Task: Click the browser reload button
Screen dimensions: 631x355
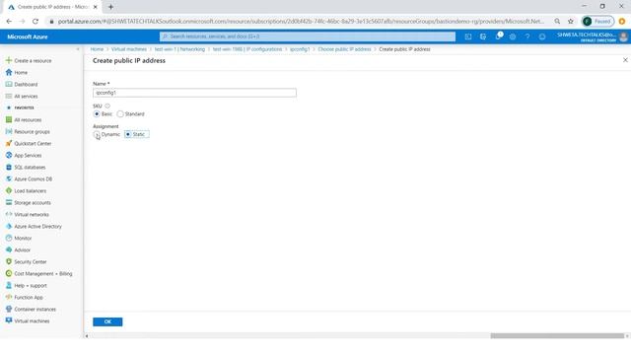Action: pos(35,22)
